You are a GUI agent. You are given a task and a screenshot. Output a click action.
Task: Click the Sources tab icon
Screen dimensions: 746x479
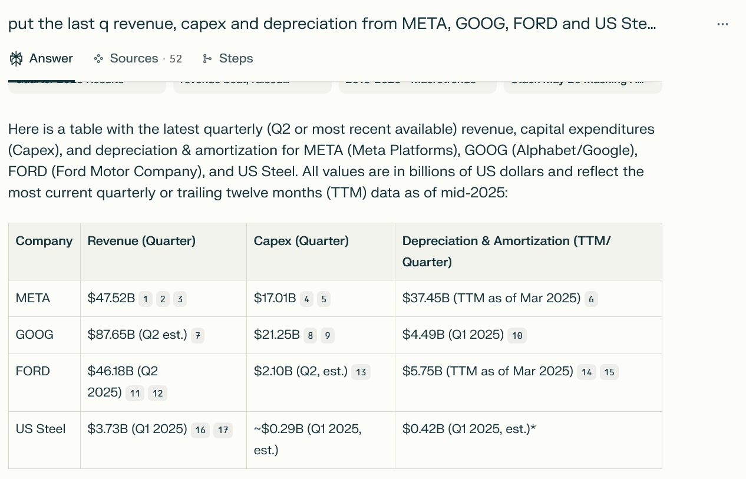pyautogui.click(x=98, y=58)
